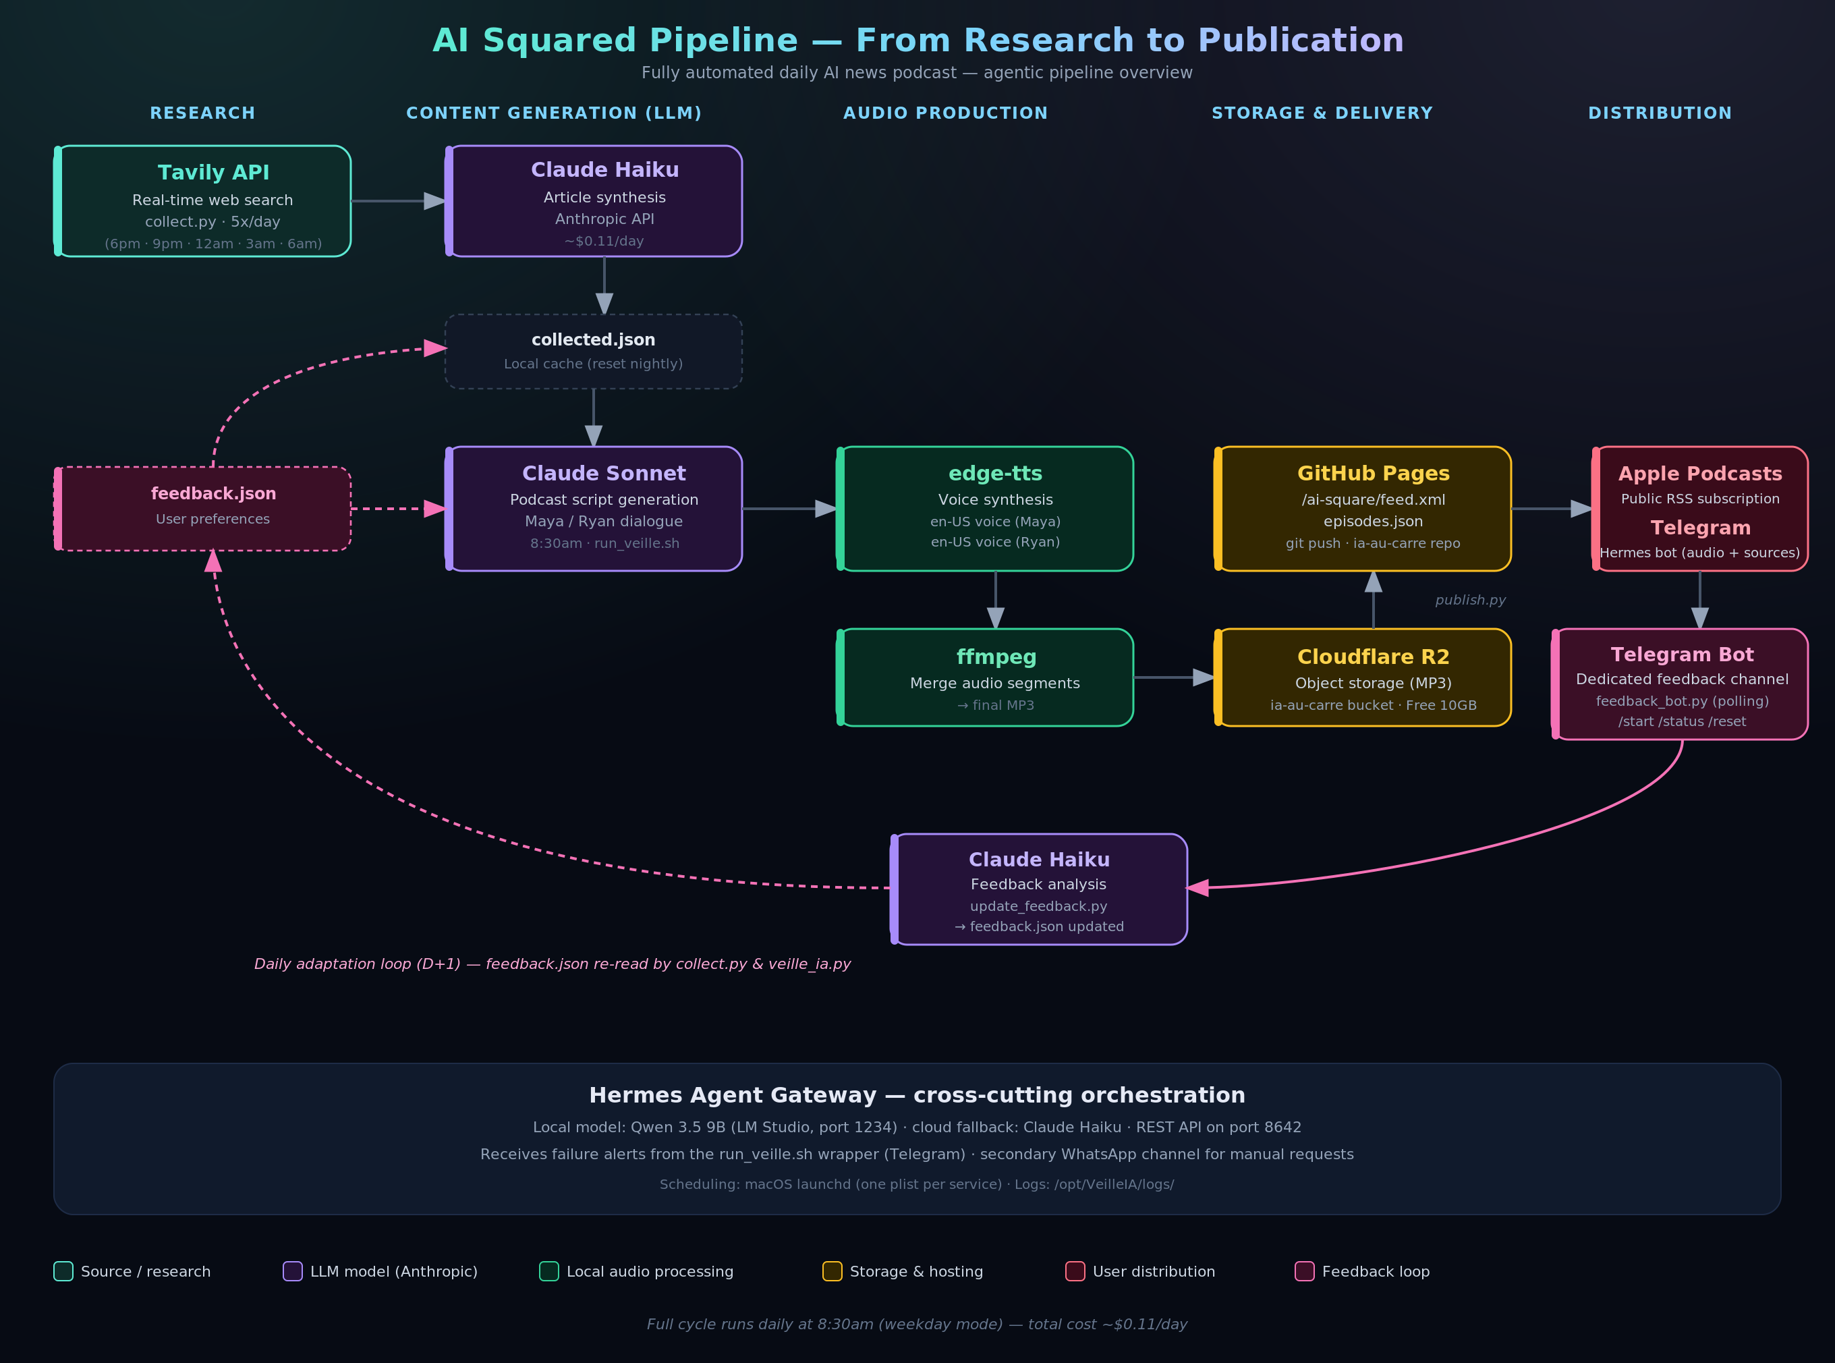Click 'feedback_bot.py (polling)' text
This screenshot has width=1835, height=1363.
[1683, 701]
